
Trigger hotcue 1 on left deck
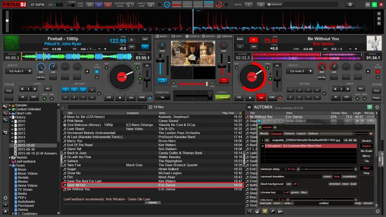[65, 90]
